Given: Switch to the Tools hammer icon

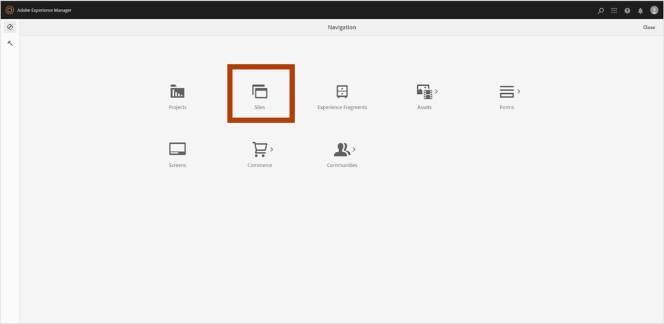Looking at the screenshot, I should (10, 43).
